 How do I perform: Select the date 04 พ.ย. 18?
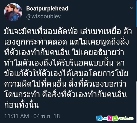(x=47, y=116)
